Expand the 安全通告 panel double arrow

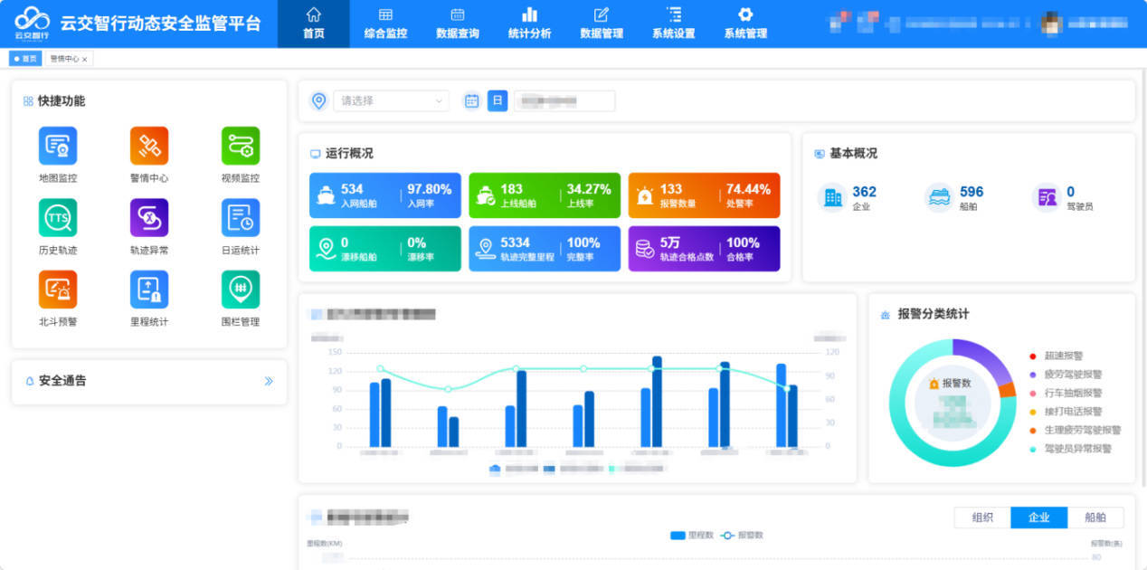tap(269, 381)
